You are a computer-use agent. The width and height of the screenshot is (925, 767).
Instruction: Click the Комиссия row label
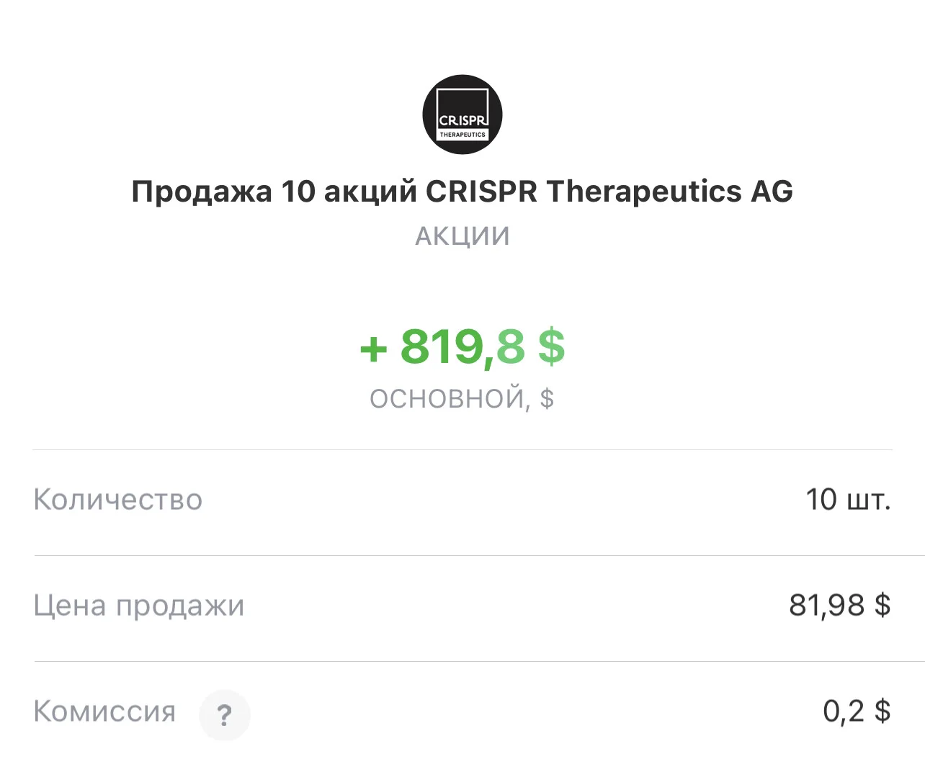[x=104, y=712]
